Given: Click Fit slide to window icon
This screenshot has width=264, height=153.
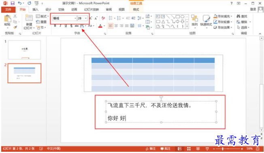Looking at the screenshot, I should [258, 149].
